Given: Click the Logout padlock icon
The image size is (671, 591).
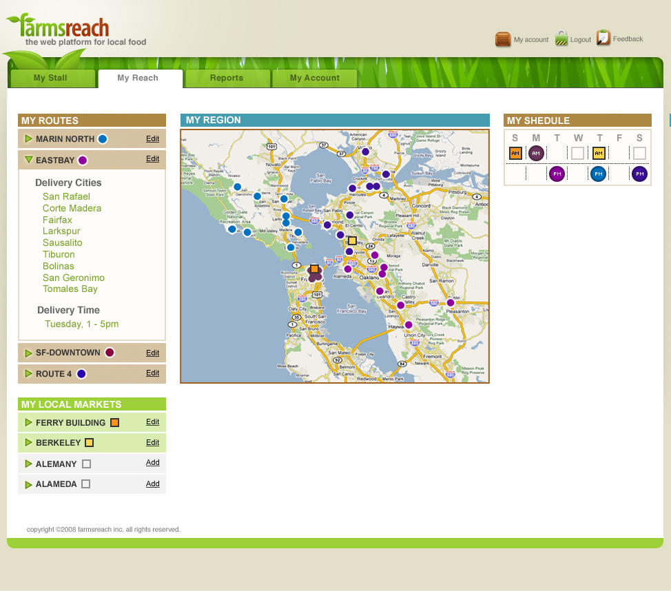Looking at the screenshot, I should coord(561,39).
